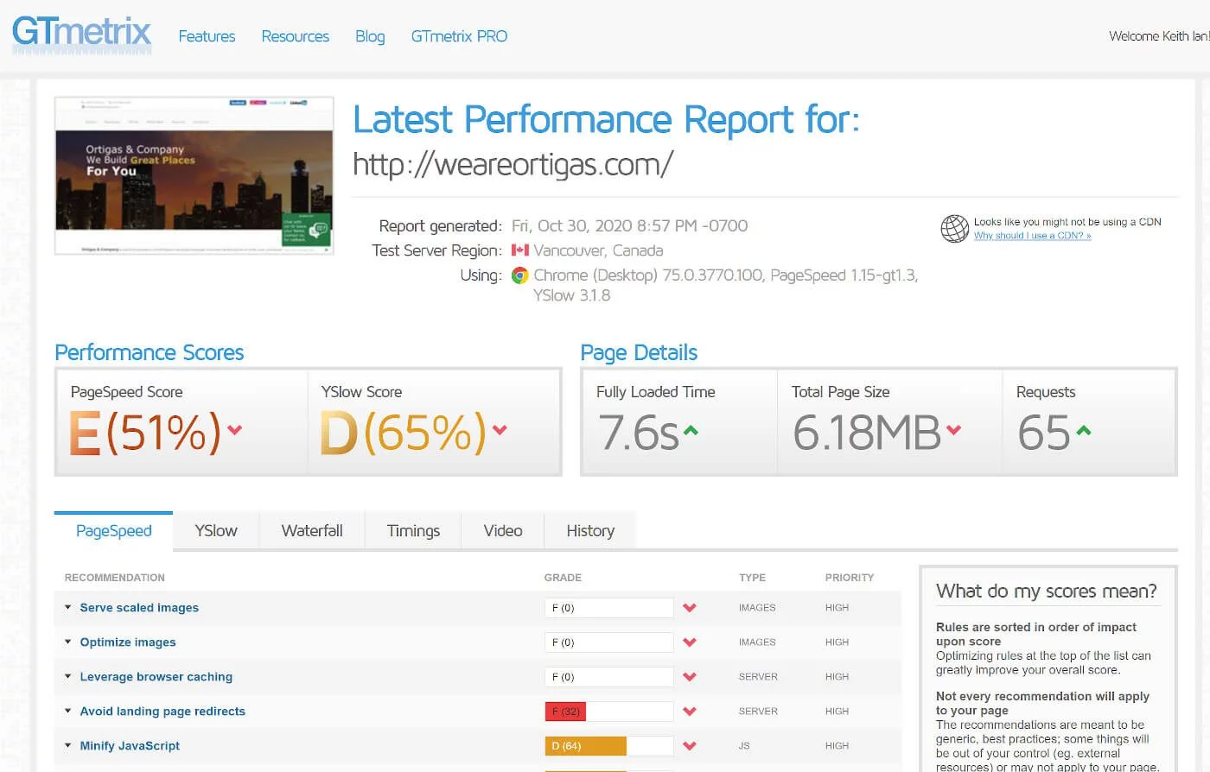Open the Optimize images recommendation
The width and height of the screenshot is (1210, 772).
click(x=128, y=642)
